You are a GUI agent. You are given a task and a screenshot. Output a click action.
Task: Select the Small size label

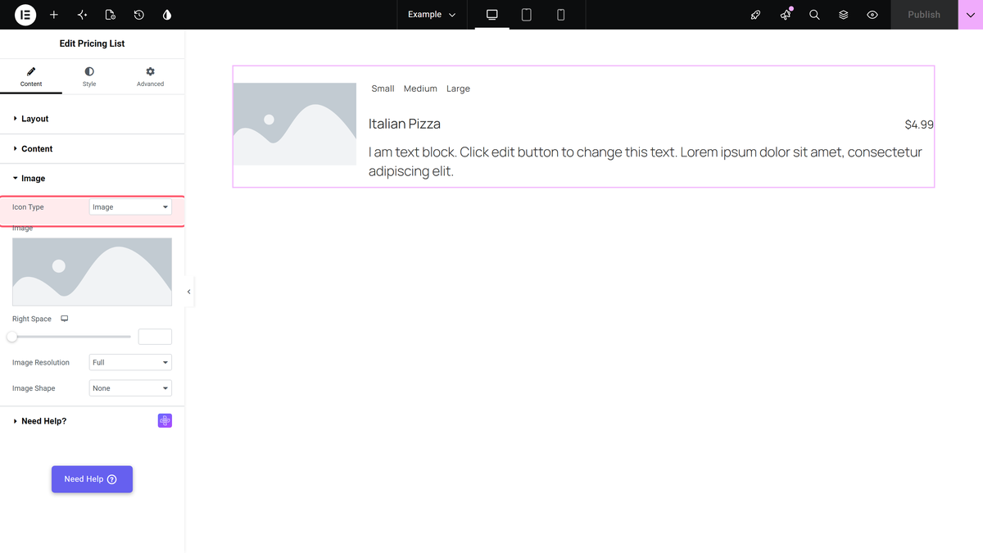pos(383,88)
